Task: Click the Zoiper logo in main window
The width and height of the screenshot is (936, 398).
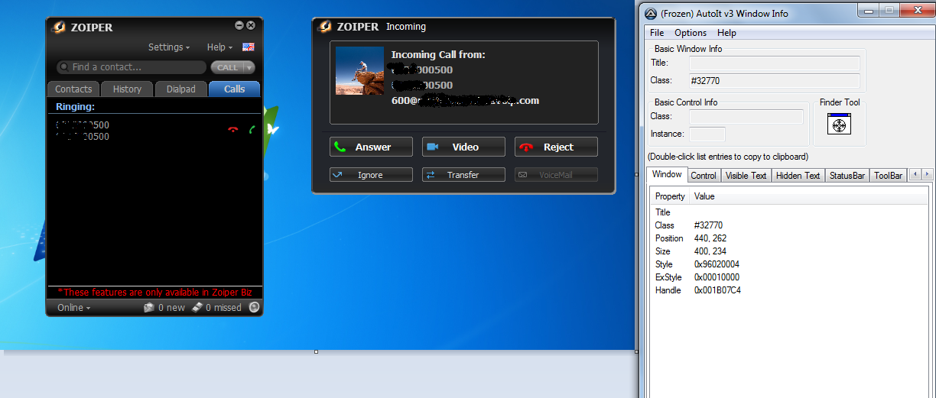Action: [x=58, y=28]
